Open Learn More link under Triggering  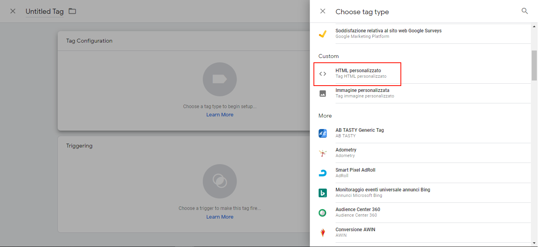(x=220, y=217)
